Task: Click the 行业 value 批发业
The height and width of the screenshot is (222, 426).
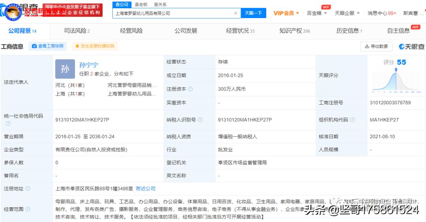Action: (225, 150)
